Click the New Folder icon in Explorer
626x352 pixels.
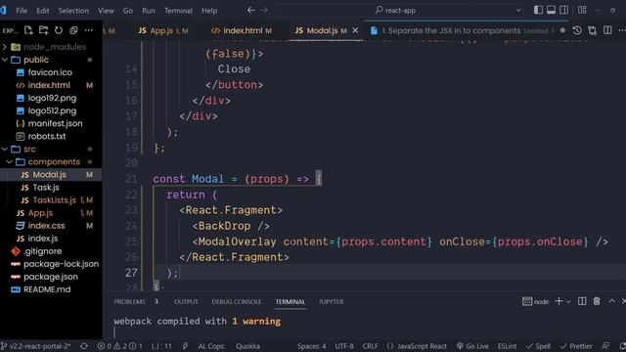[43, 30]
